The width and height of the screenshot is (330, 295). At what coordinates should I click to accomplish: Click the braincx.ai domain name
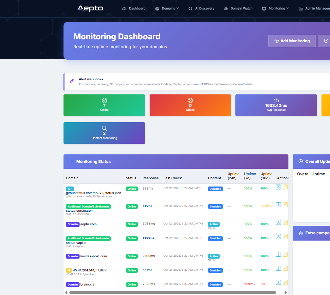click(x=88, y=285)
